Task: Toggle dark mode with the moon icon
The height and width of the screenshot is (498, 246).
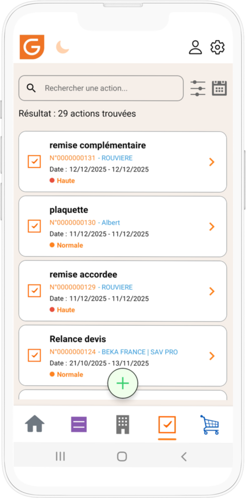Action: coord(63,47)
